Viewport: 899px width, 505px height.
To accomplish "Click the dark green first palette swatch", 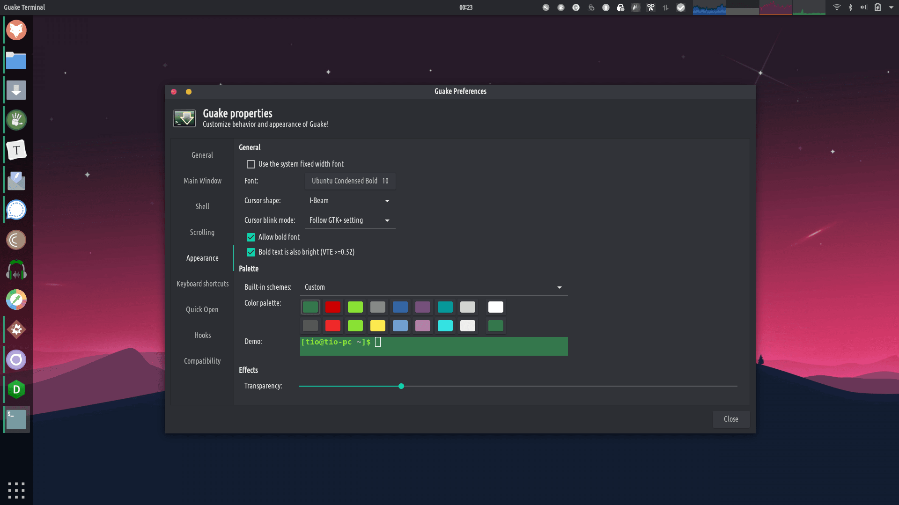I will [x=310, y=307].
